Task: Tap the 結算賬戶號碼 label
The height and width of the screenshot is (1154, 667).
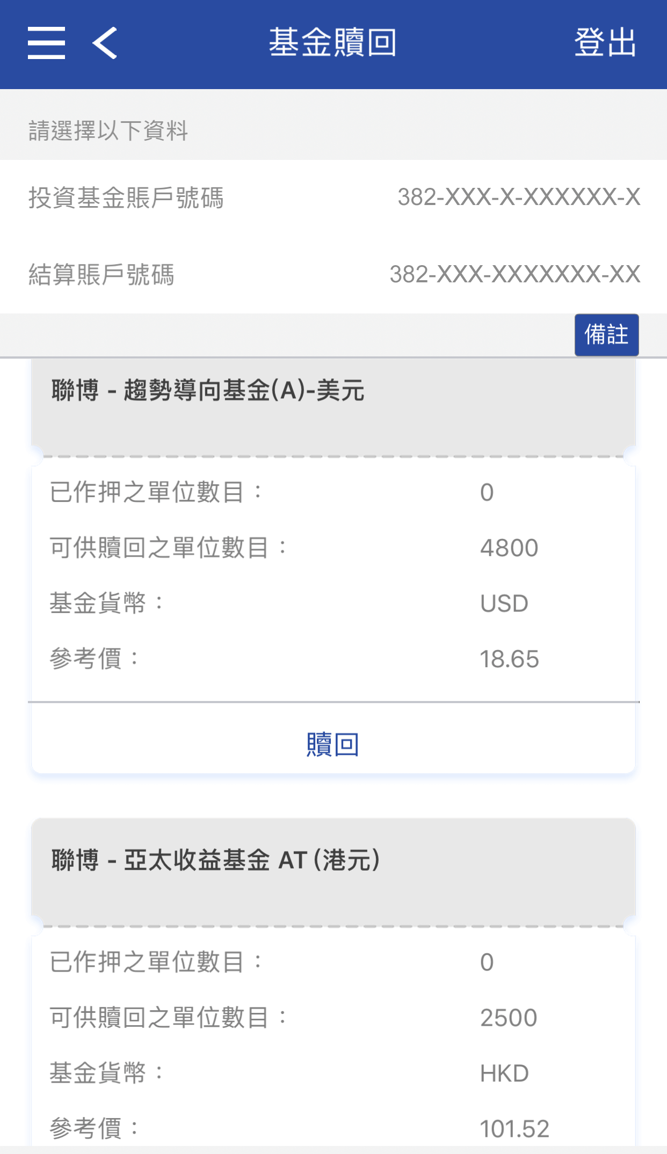Action: click(x=101, y=275)
